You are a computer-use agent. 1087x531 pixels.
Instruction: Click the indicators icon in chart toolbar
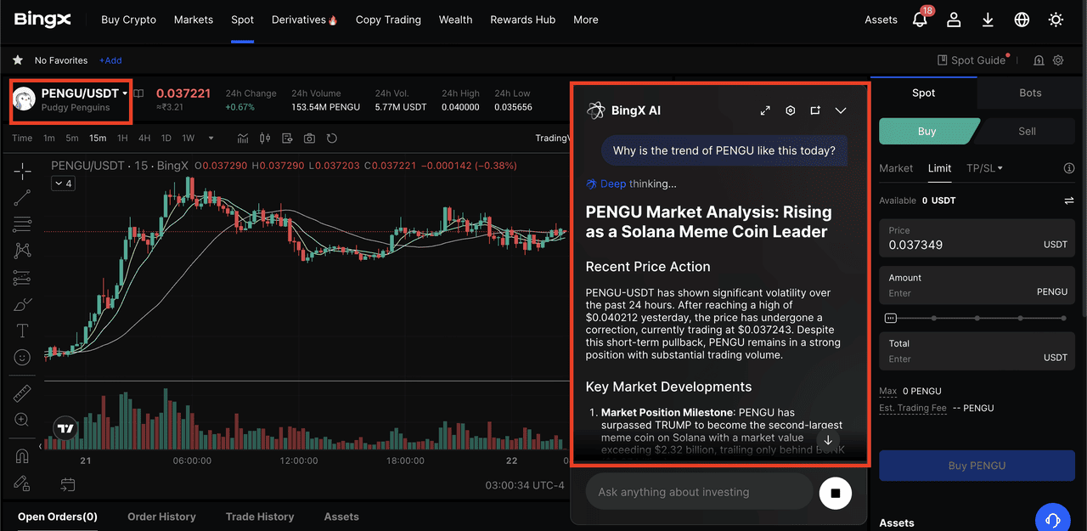(x=243, y=138)
